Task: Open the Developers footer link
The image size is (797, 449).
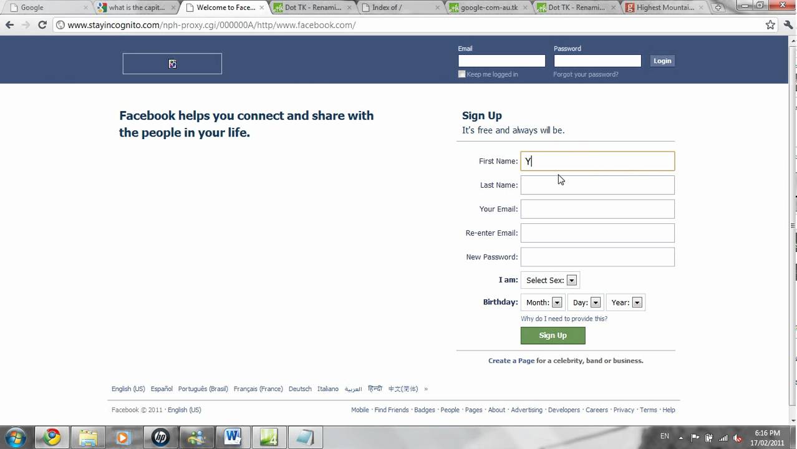Action: (x=564, y=410)
